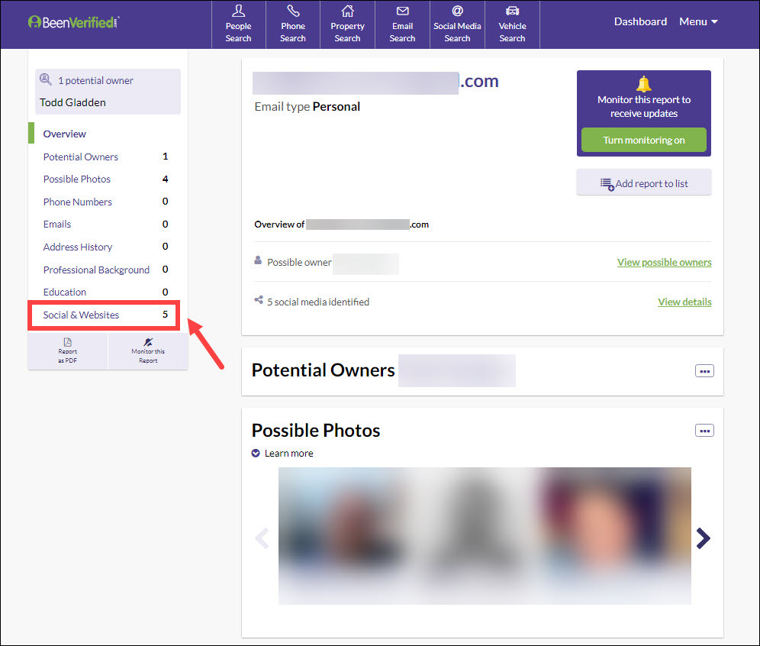Show previous possible photos

click(x=262, y=538)
